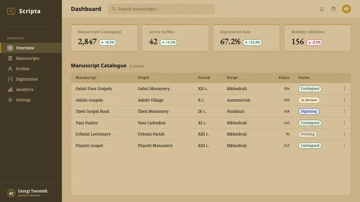Open row menu for Gelati Four Gospels
The width and height of the screenshot is (360, 202).
344,88
